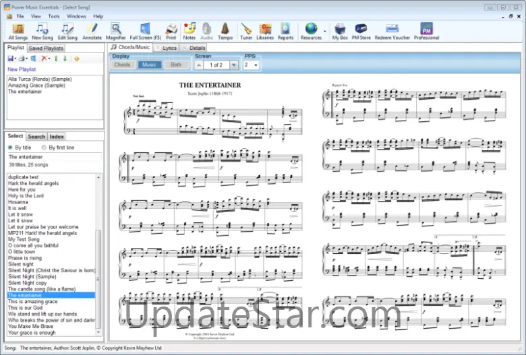
Task: Move playlist item down with green arrow
Action: pyautogui.click(x=65, y=59)
